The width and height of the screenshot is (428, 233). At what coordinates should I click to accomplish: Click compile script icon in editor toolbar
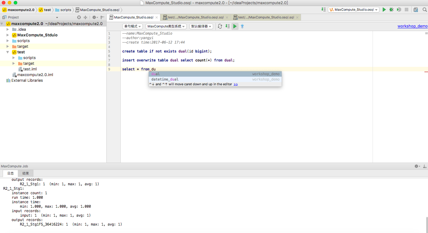click(x=227, y=26)
